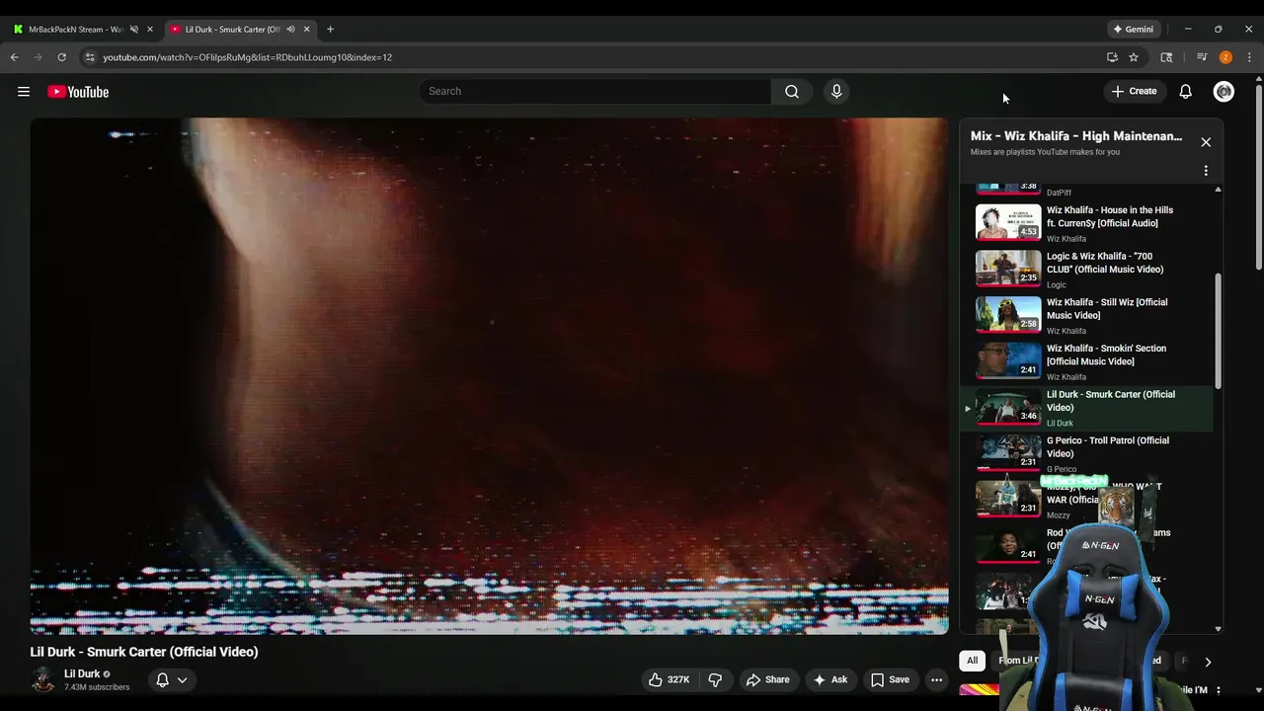Save video to a playlist
The image size is (1264, 711).
[x=889, y=679]
